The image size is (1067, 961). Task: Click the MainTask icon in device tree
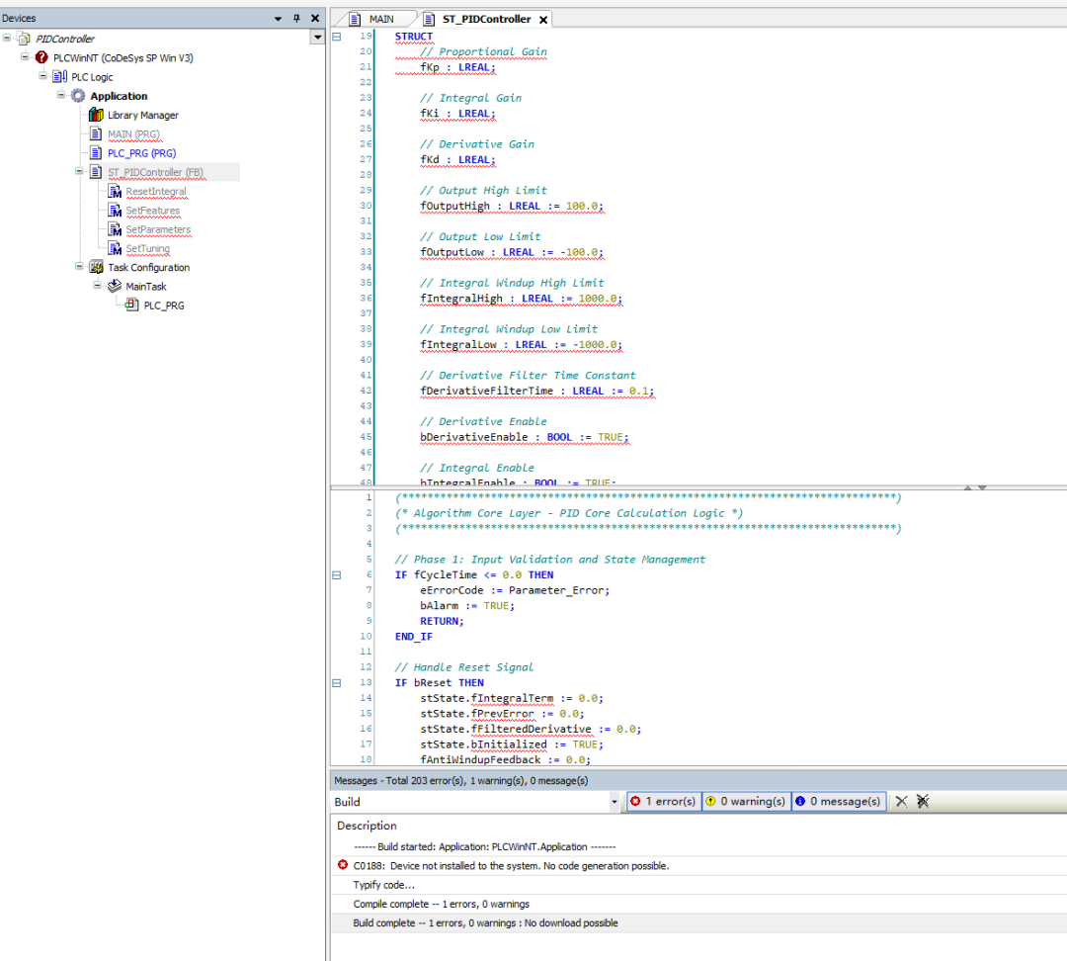click(114, 286)
